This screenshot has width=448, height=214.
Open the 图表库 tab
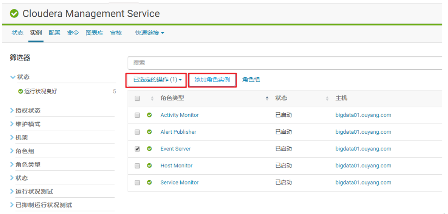click(95, 33)
